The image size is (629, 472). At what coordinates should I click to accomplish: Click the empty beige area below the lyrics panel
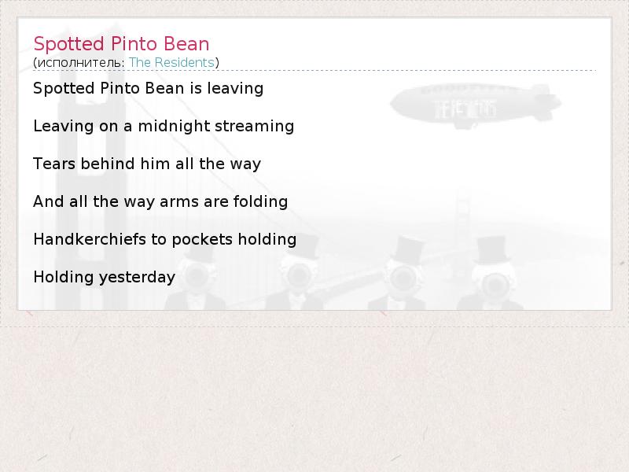click(x=314, y=393)
